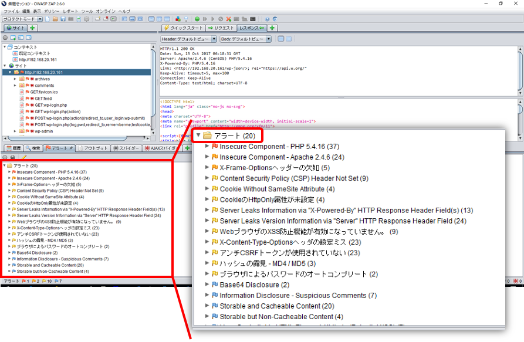Image resolution: width=524 pixels, height=342 pixels.
Task: Open the レポート menu
Action: pyautogui.click(x=70, y=11)
